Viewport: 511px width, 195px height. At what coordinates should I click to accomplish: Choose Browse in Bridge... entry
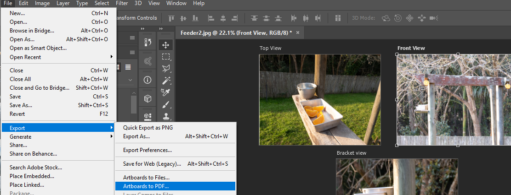pyautogui.click(x=58, y=31)
